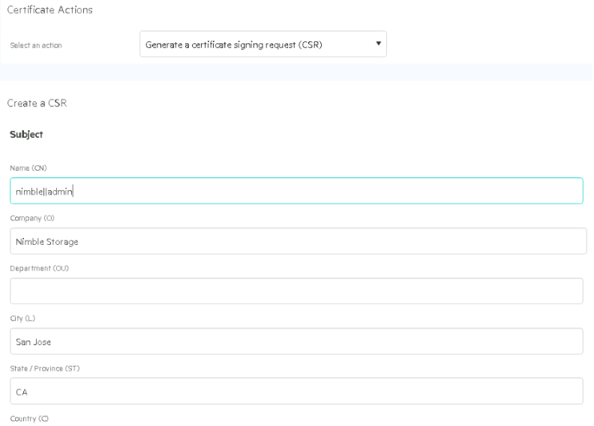Click the Name (CN) label

point(28,168)
